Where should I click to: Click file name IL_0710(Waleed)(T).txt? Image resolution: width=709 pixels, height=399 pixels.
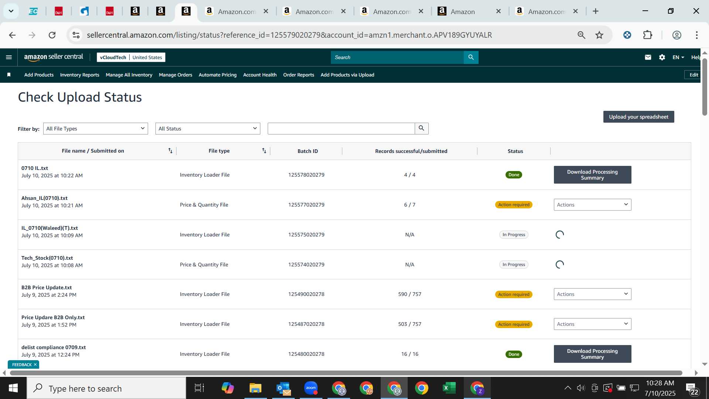click(49, 228)
